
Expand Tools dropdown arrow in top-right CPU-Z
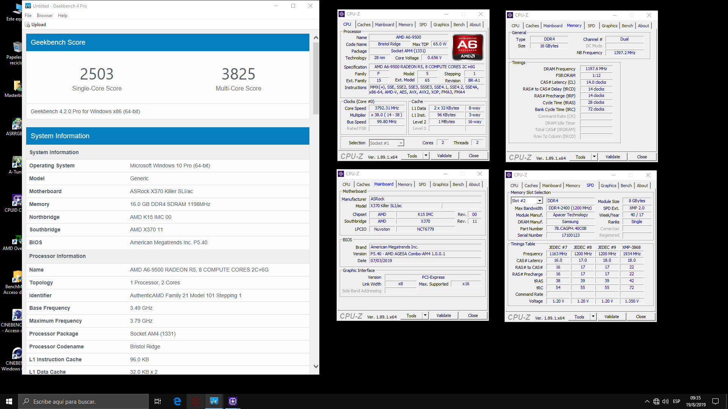594,157
